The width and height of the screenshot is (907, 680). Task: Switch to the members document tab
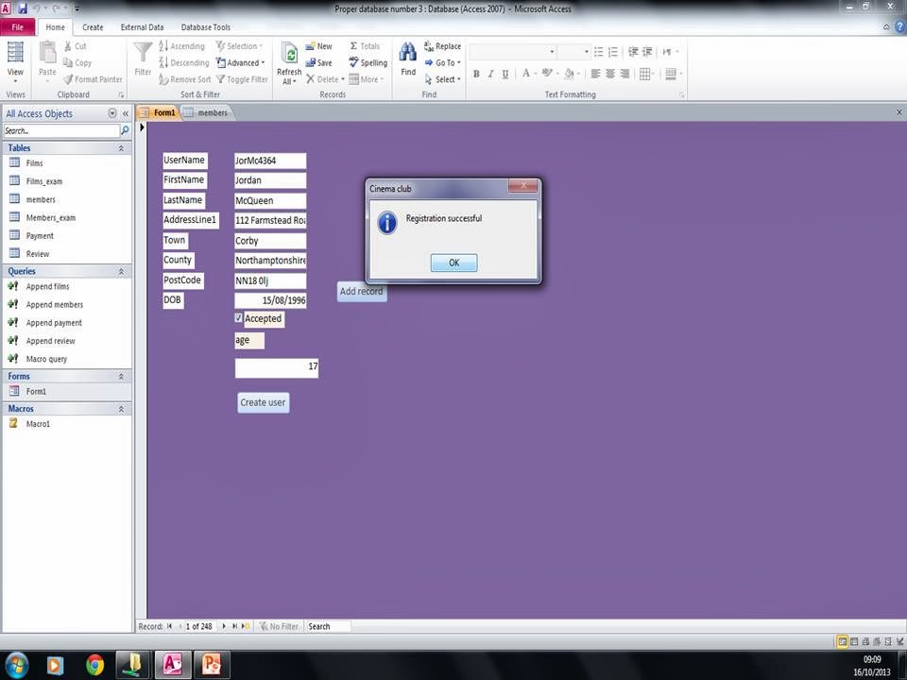pos(207,112)
